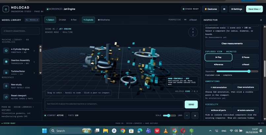Image resolution: width=266 pixels, height=135 pixels.
Task: Open File Explorer from taskbar
Action: 106,131
